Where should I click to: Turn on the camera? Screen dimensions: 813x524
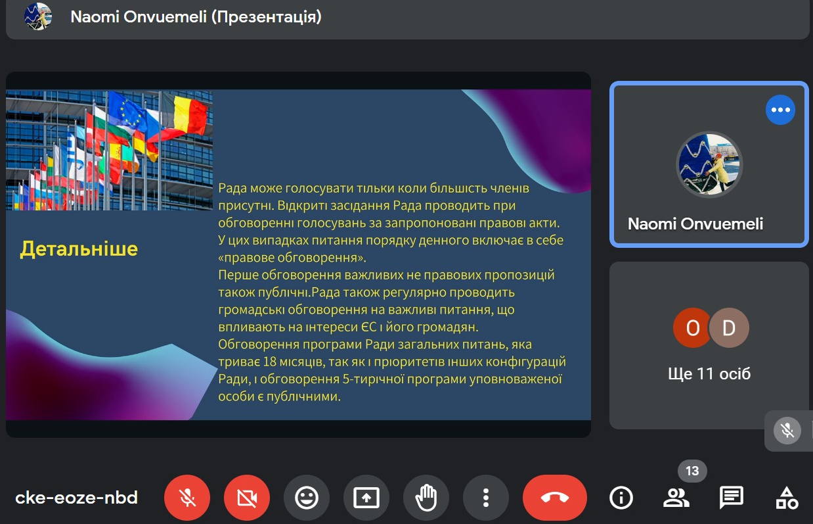(247, 498)
